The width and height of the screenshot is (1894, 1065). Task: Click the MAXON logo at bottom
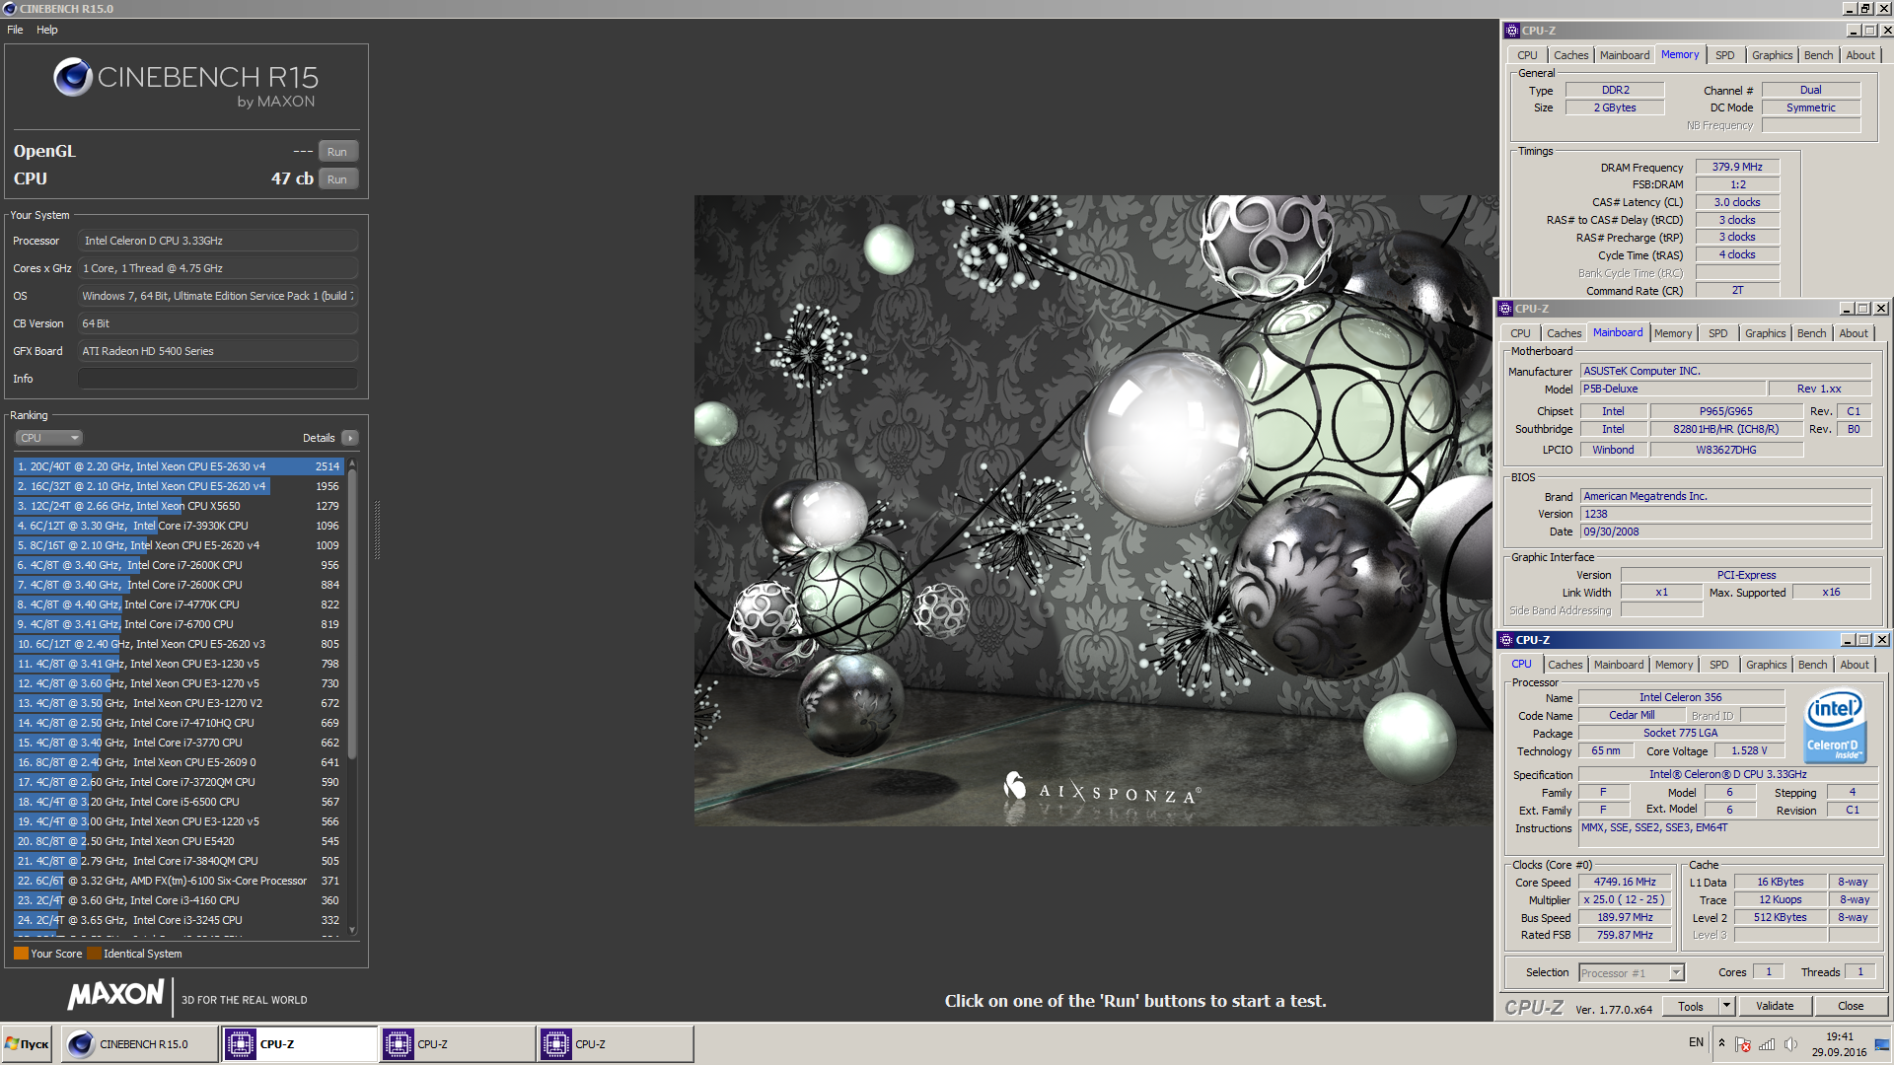pos(115,994)
